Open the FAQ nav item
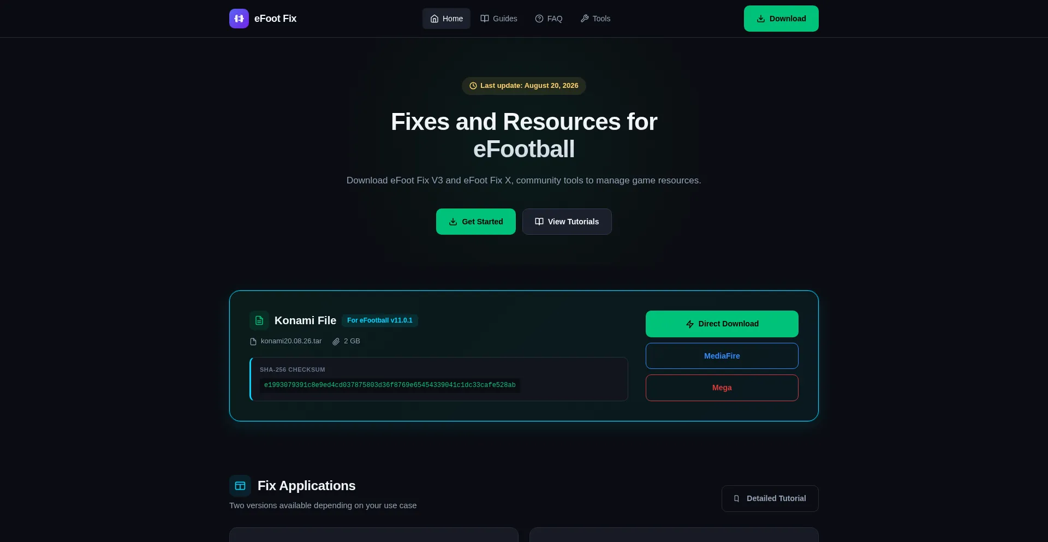The width and height of the screenshot is (1048, 542). coord(549,19)
